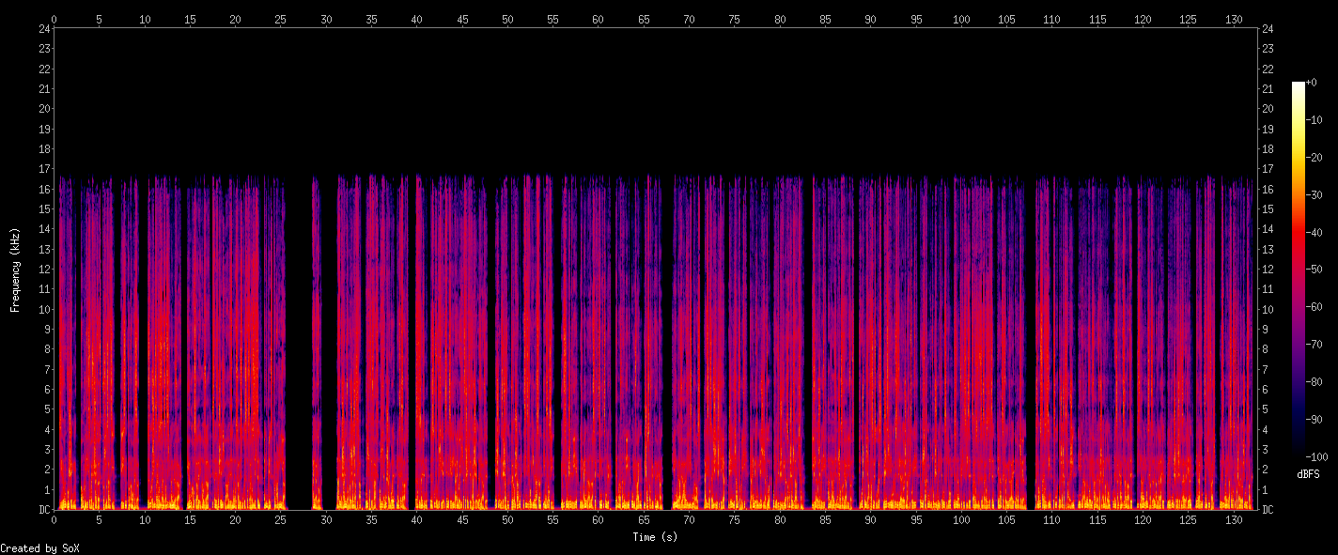Click the 65 tick on the top time axis
Image resolution: width=1338 pixels, height=555 pixels.
click(x=644, y=19)
